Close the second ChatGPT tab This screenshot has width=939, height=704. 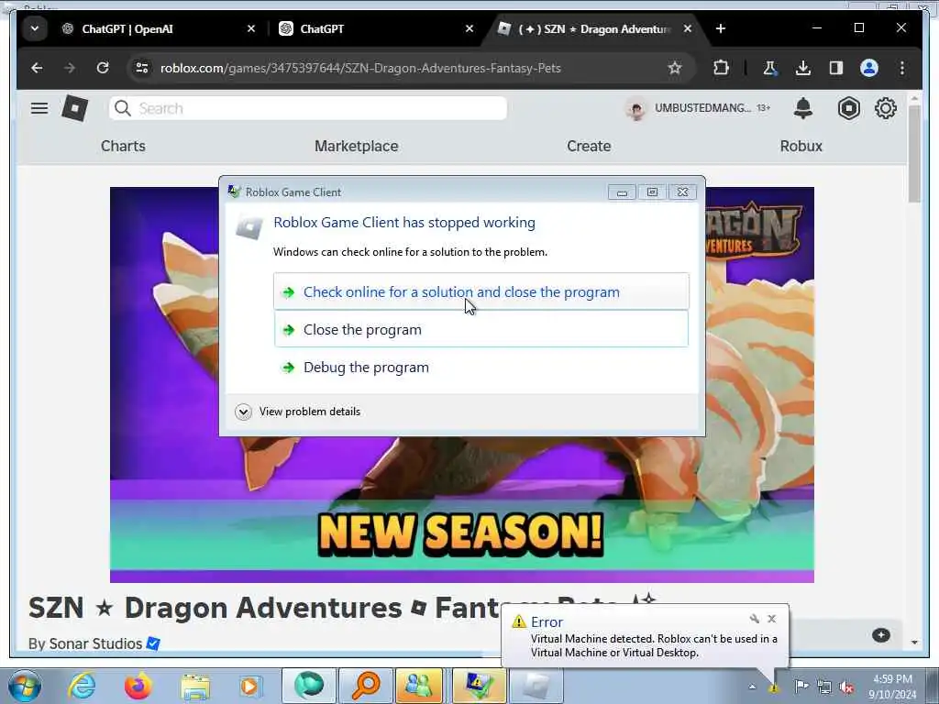click(469, 28)
